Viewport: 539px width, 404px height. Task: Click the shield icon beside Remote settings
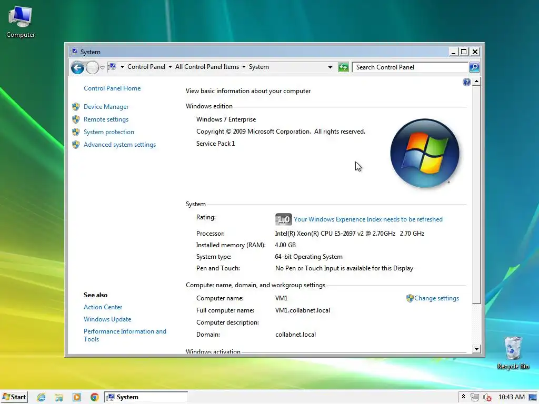tap(76, 119)
